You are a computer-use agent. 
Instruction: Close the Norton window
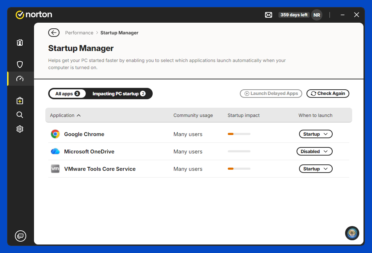click(356, 15)
